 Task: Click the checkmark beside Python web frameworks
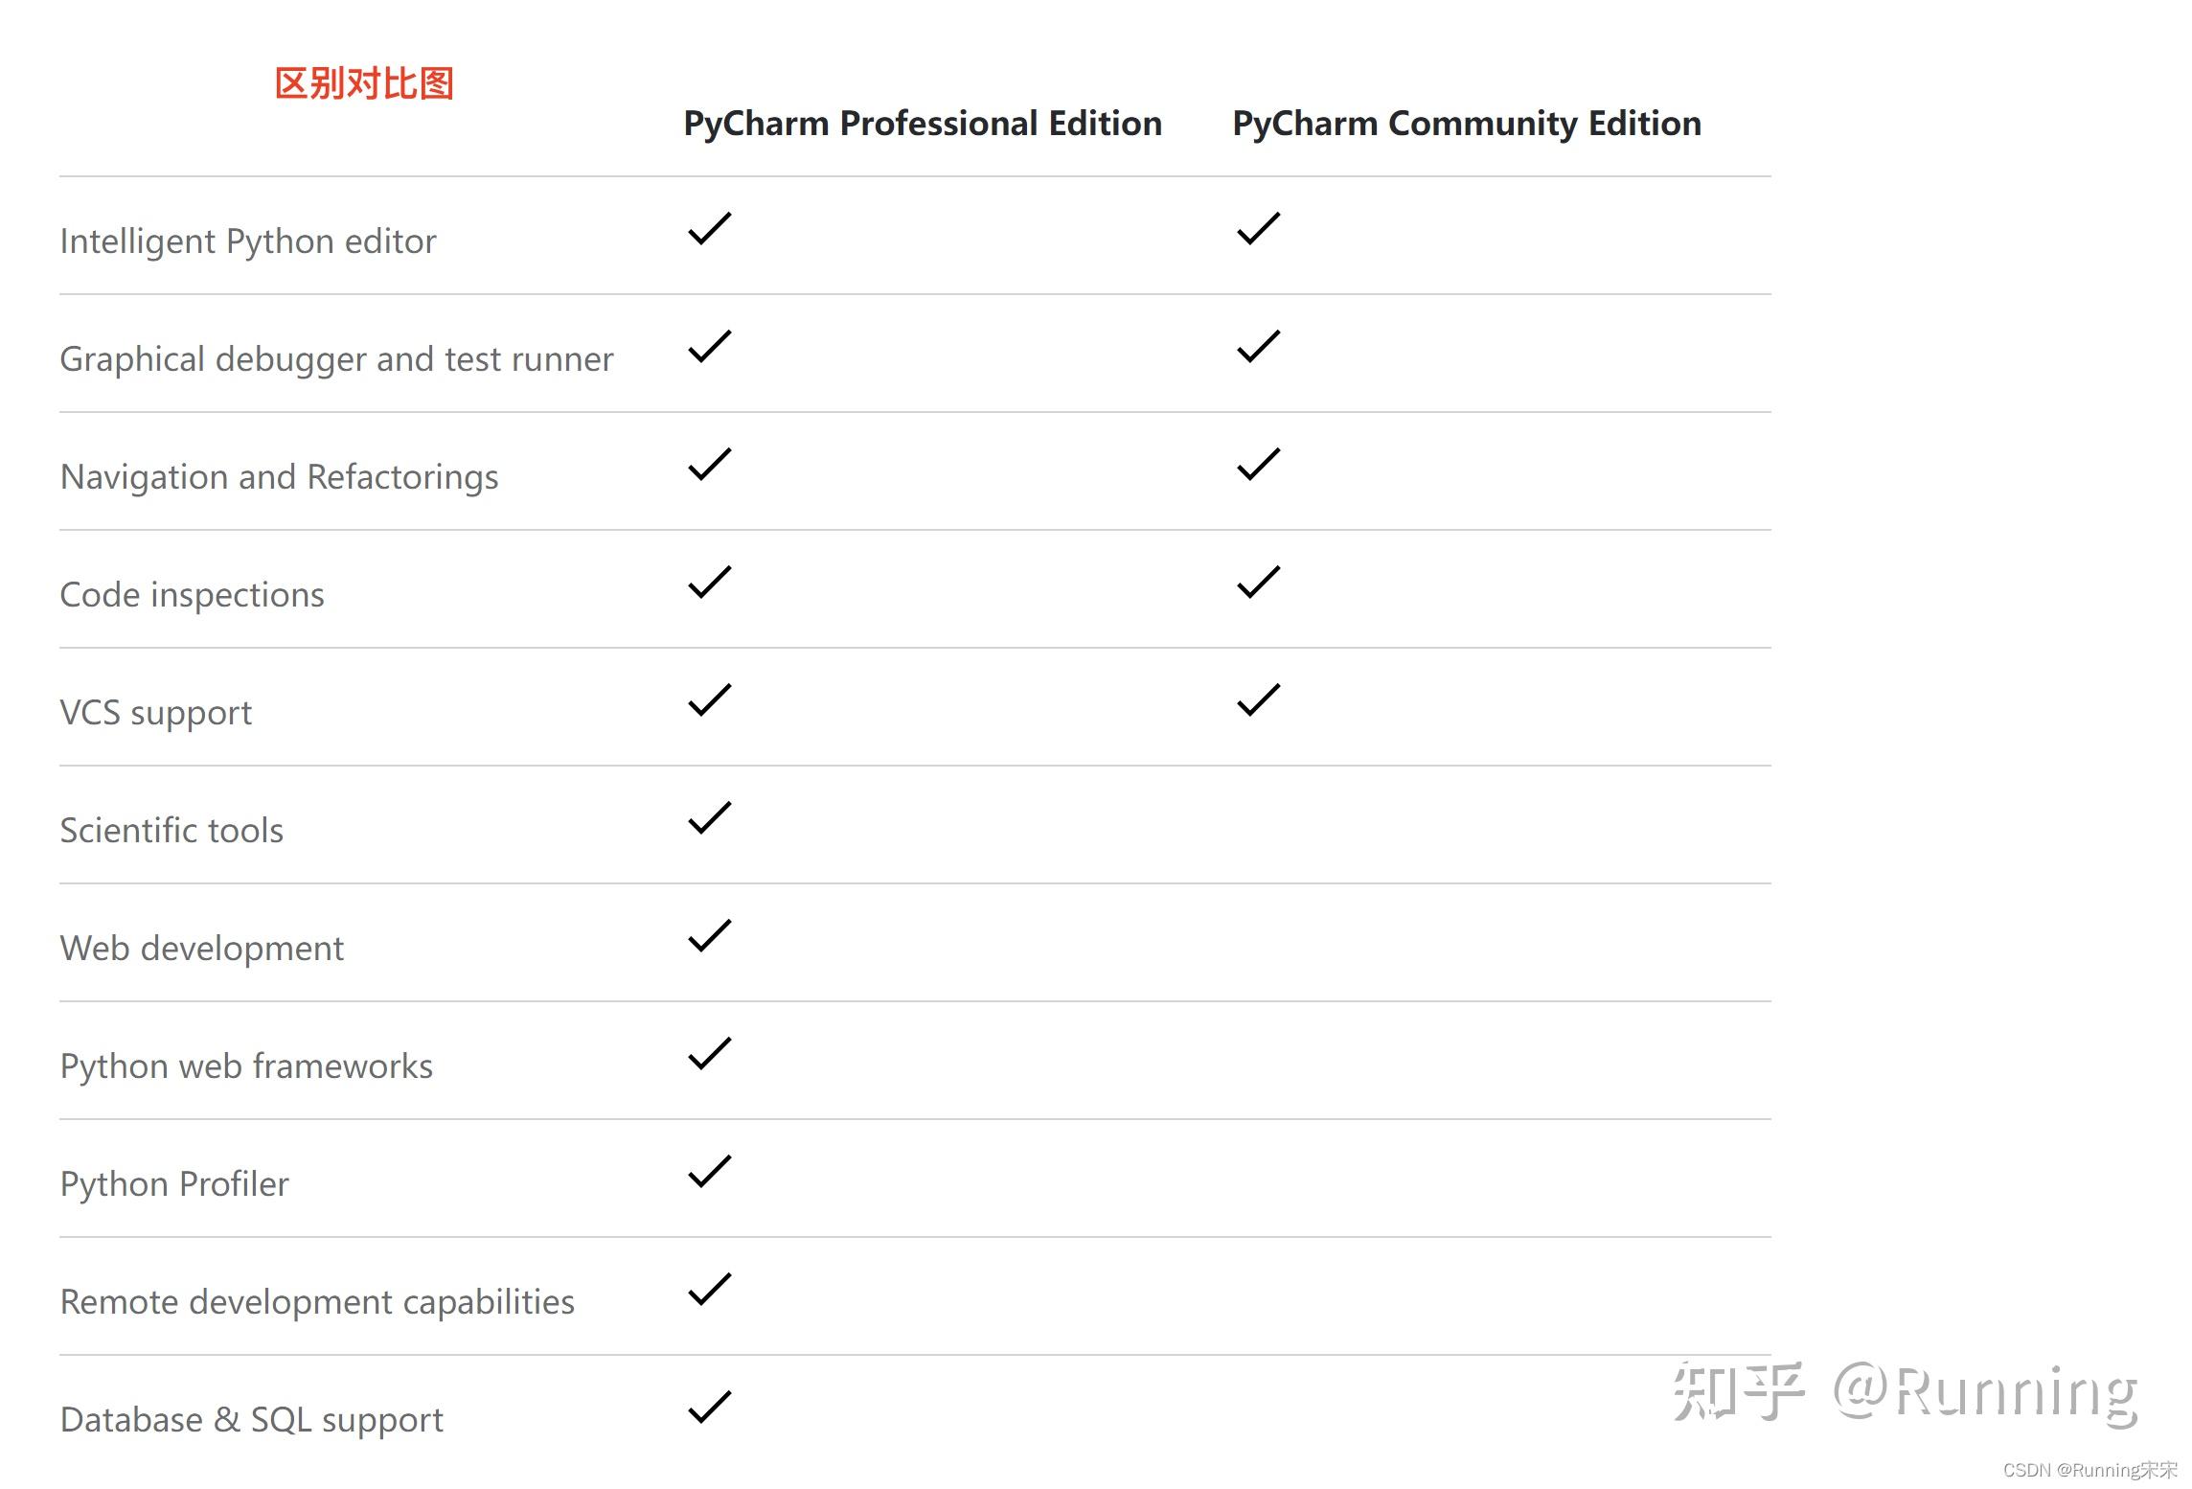pyautogui.click(x=710, y=1053)
